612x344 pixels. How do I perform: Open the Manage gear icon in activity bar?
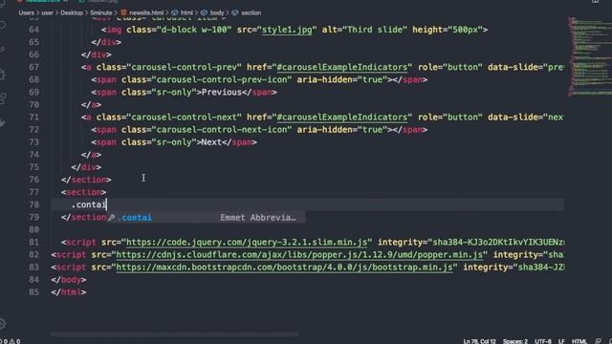(x=2, y=323)
